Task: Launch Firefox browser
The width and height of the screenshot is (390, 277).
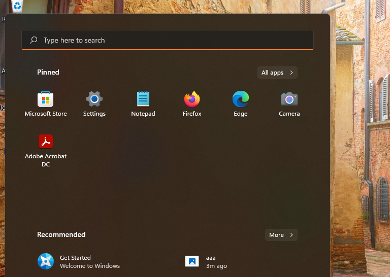Action: (x=192, y=104)
